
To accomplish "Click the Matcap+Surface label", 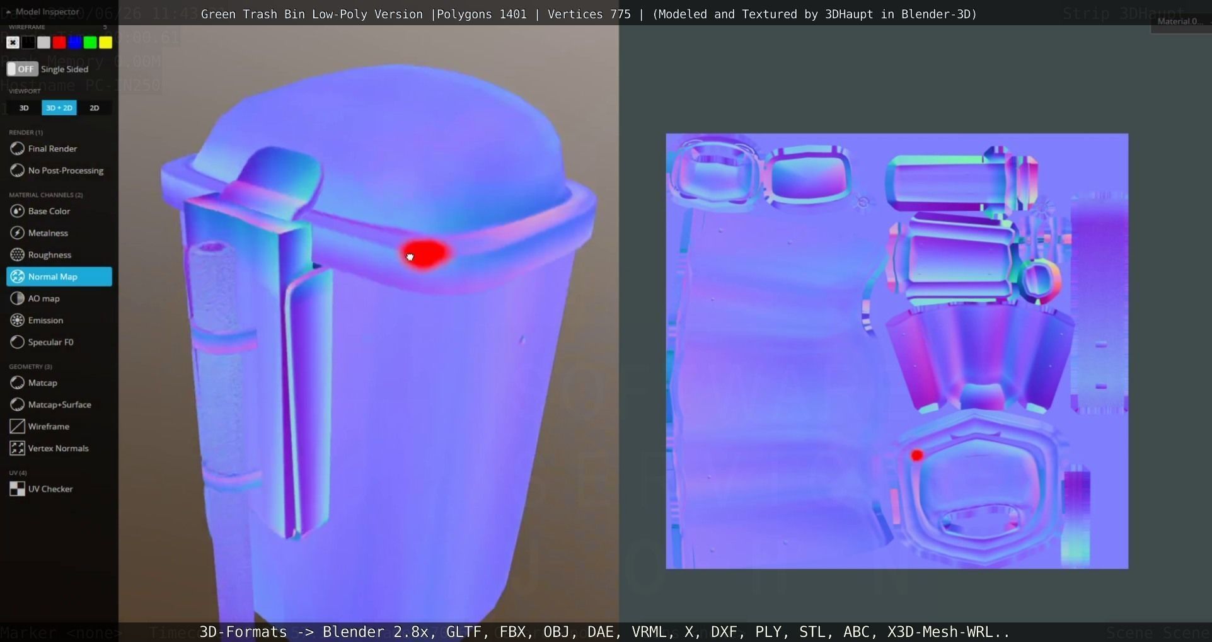I will coord(60,404).
